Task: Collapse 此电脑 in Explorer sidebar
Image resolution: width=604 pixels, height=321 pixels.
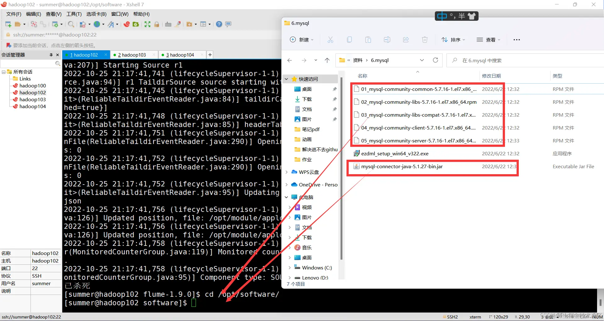Action: tap(286, 197)
